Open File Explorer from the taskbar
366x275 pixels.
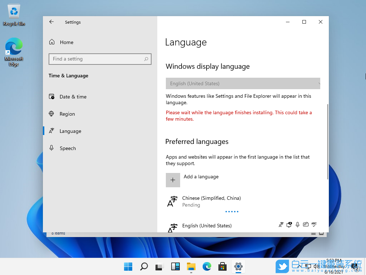click(x=191, y=266)
